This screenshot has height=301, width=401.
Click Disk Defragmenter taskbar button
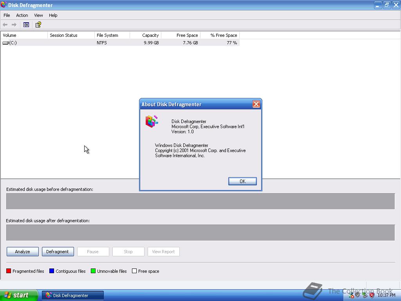tap(72, 296)
